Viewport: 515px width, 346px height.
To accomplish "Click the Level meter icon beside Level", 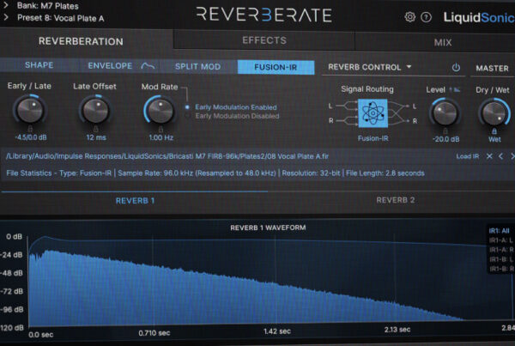I will click(x=455, y=89).
